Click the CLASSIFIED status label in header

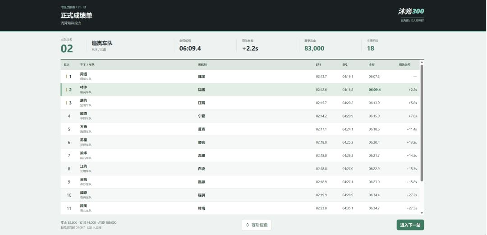[x=412, y=20]
